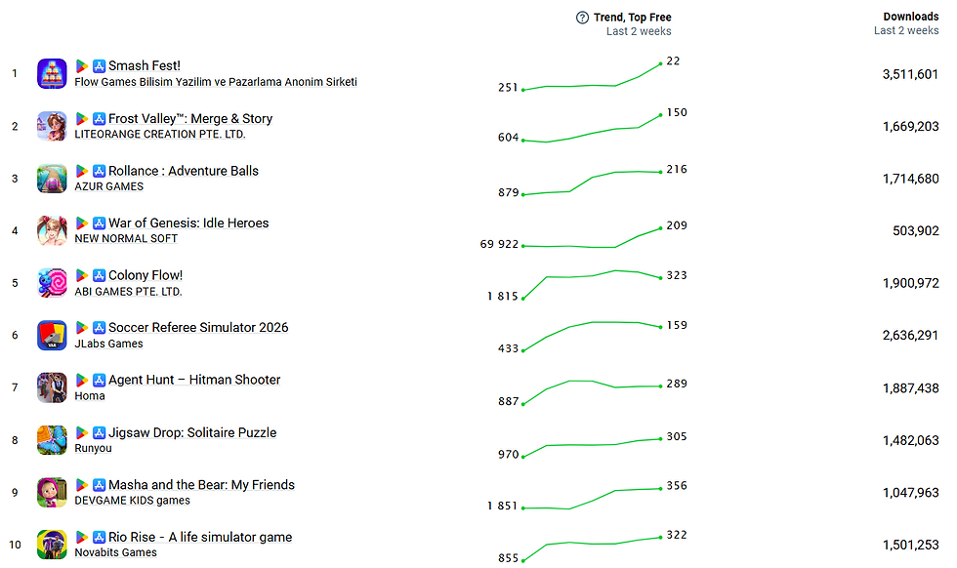Open the Smash Fest! app icon
Image resolution: width=957 pixels, height=568 pixels.
[52, 74]
